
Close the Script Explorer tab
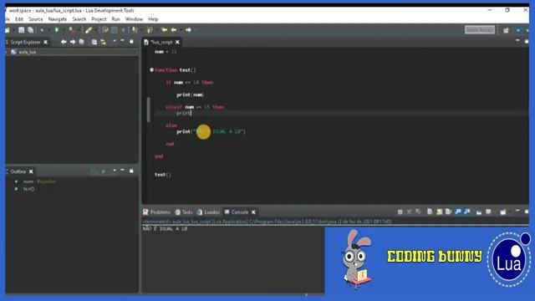45,42
